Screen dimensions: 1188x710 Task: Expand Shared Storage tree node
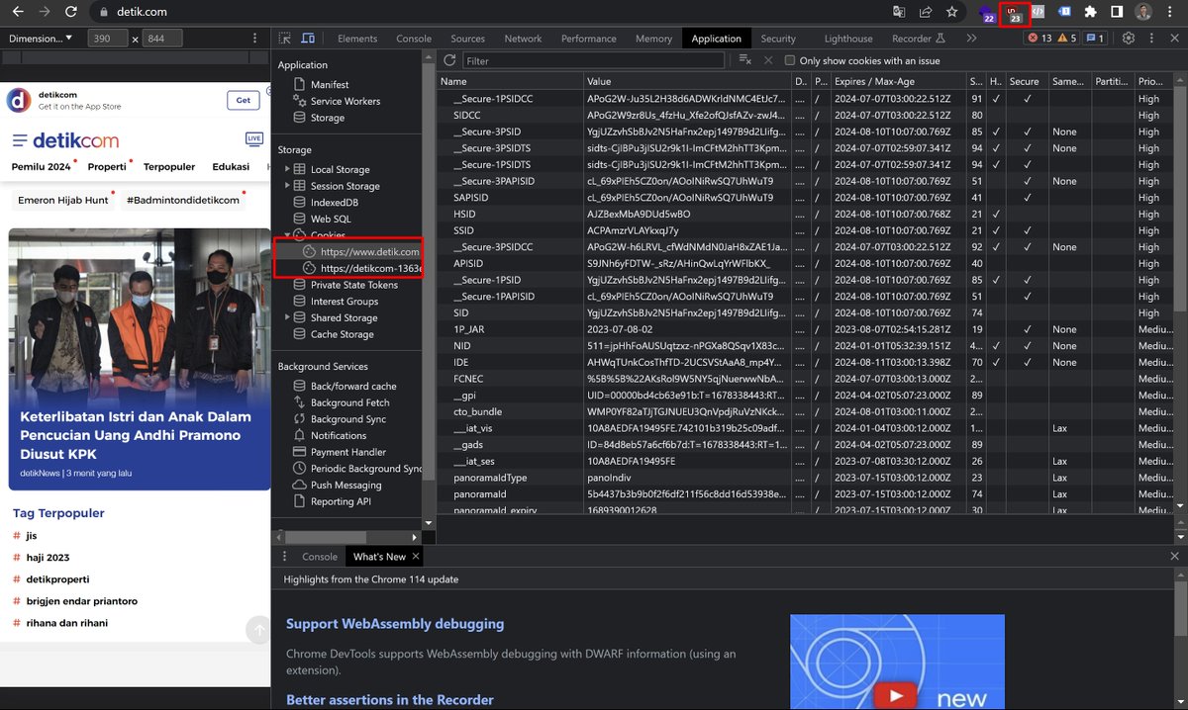coord(287,317)
